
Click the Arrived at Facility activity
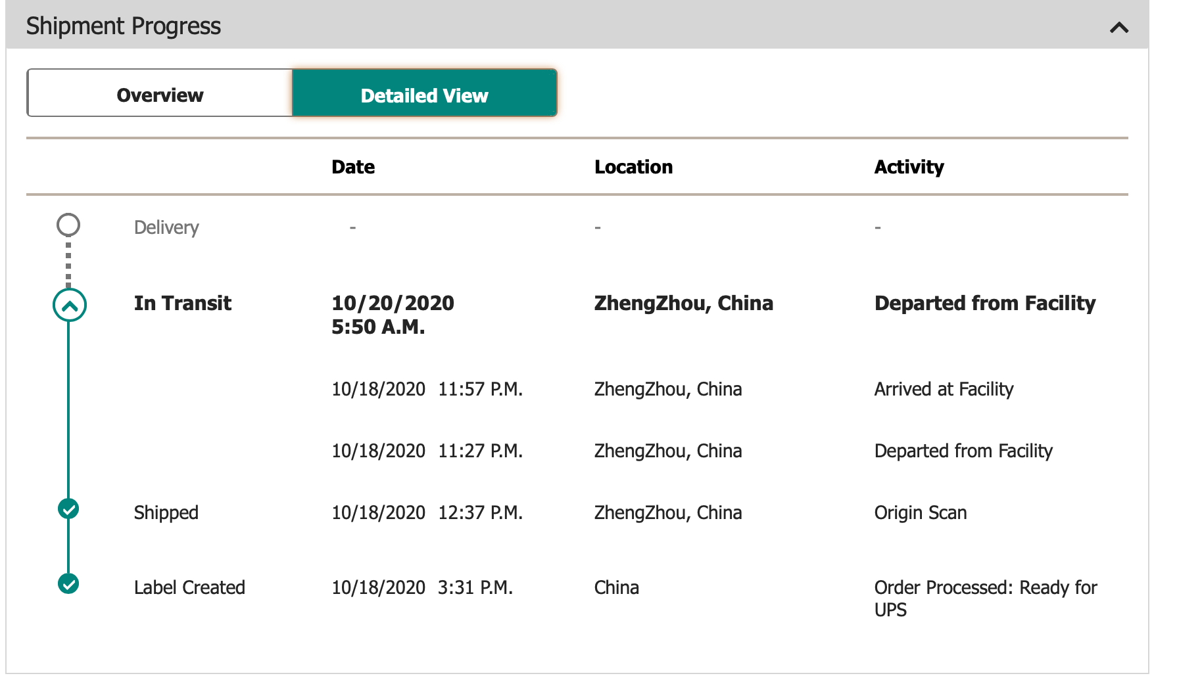point(944,389)
